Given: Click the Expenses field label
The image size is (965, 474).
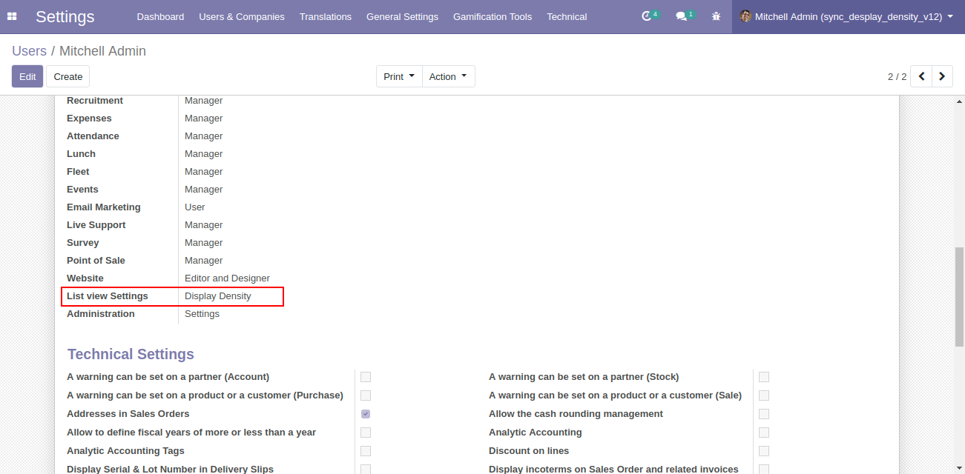Looking at the screenshot, I should tap(89, 118).
